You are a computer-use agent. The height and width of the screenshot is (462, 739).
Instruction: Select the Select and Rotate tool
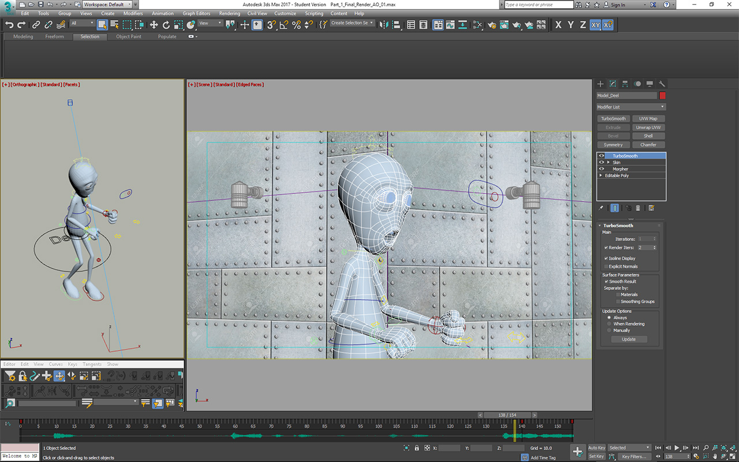click(166, 24)
